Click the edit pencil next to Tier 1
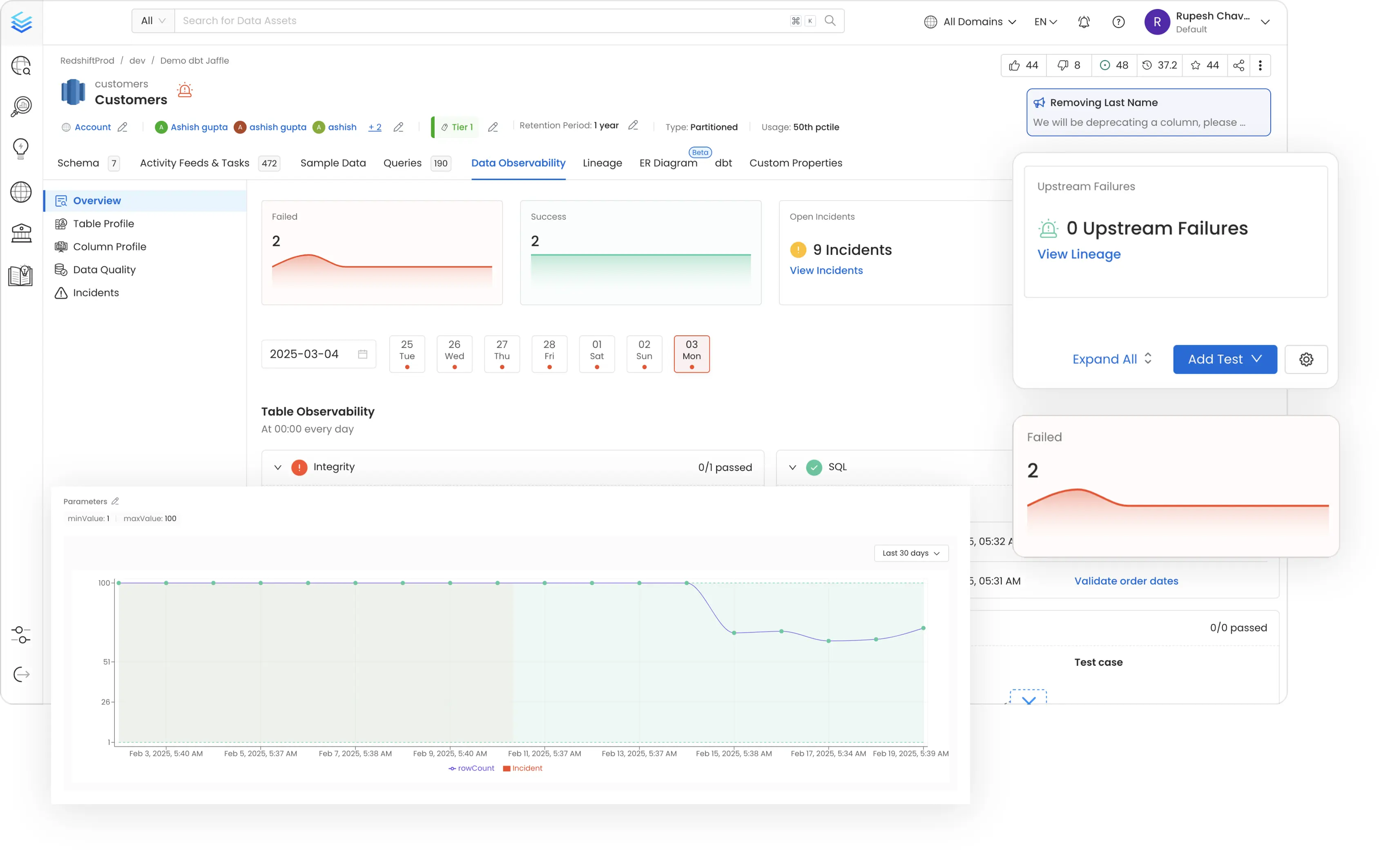Screen dimensions: 1381x850 click(x=493, y=127)
